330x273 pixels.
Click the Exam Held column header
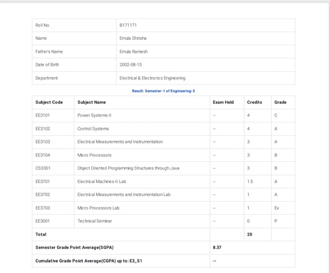(x=223, y=102)
